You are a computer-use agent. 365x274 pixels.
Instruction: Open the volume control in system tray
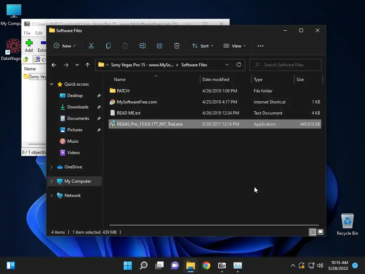click(320, 265)
